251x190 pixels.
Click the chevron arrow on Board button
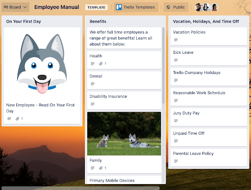coord(25,7)
